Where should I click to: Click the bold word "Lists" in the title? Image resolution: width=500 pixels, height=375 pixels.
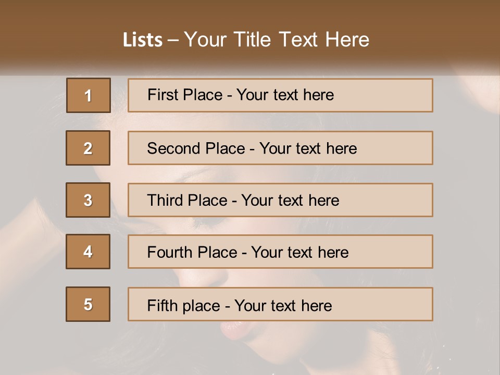click(142, 40)
